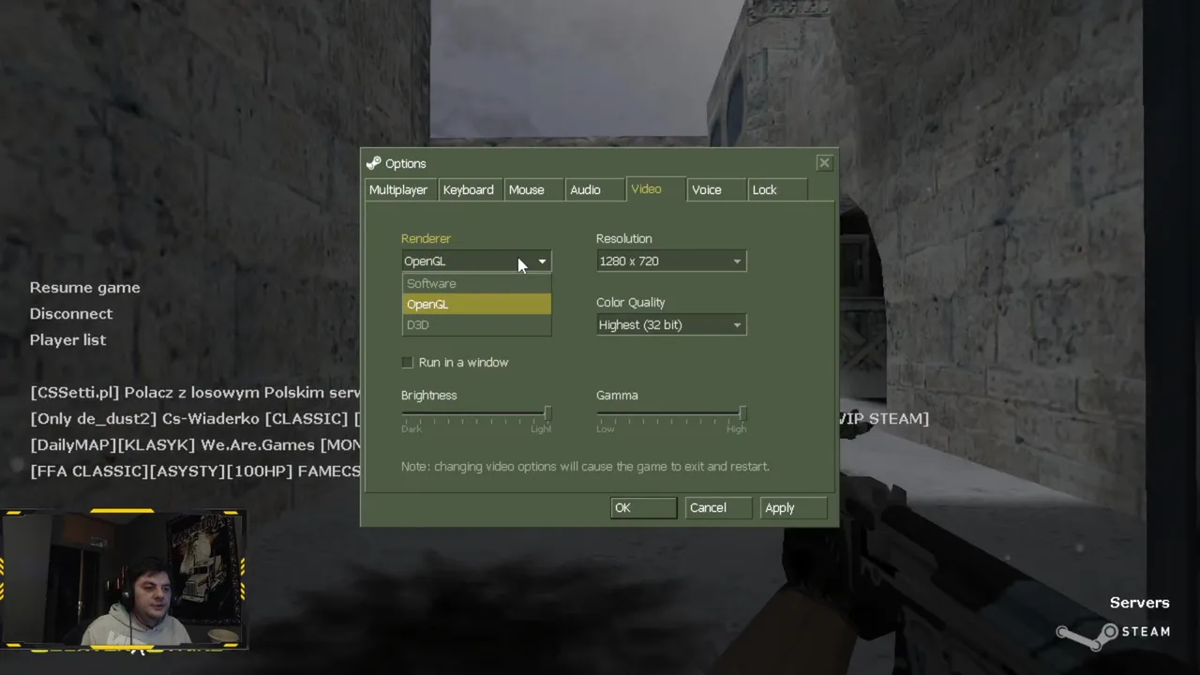Viewport: 1200px width, 675px height.
Task: Open the Keyboard tab
Action: (469, 189)
